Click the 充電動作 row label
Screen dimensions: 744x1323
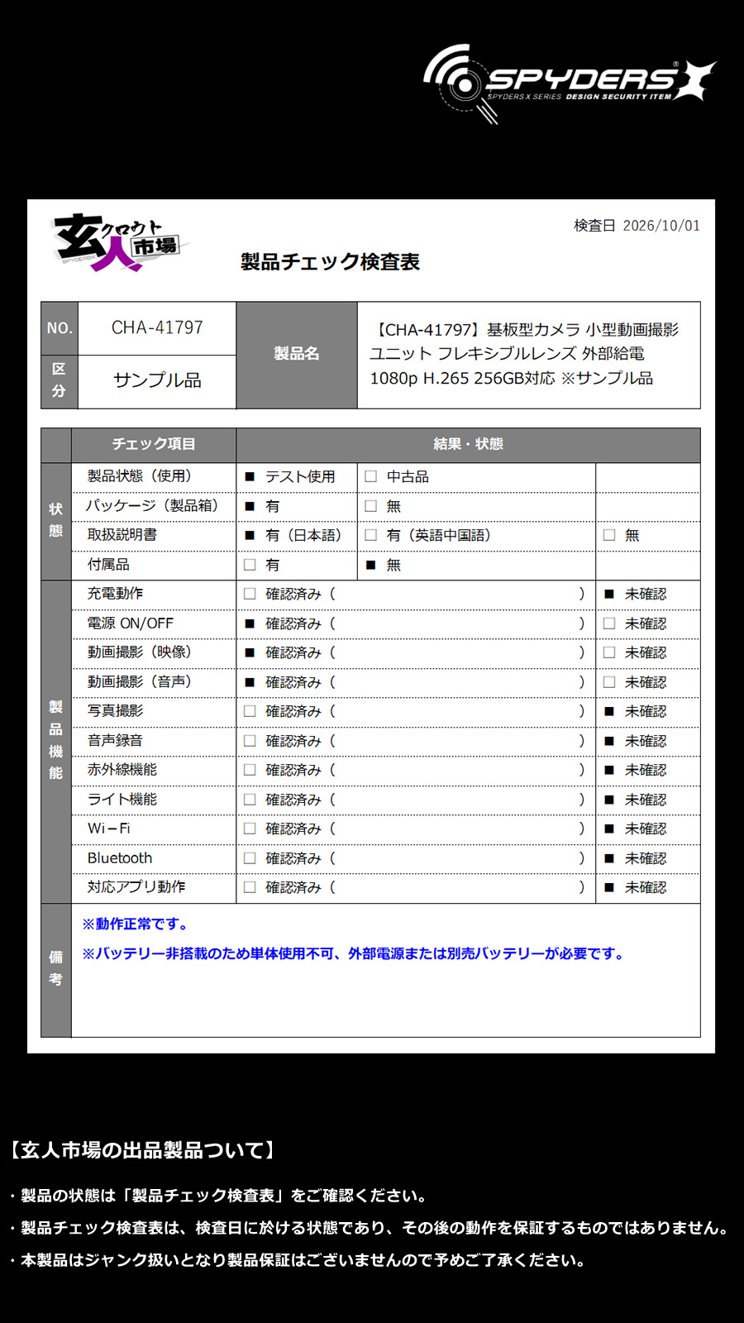pos(115,594)
